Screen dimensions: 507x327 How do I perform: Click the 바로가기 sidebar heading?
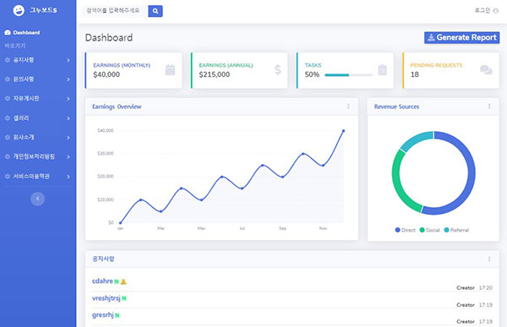point(15,46)
